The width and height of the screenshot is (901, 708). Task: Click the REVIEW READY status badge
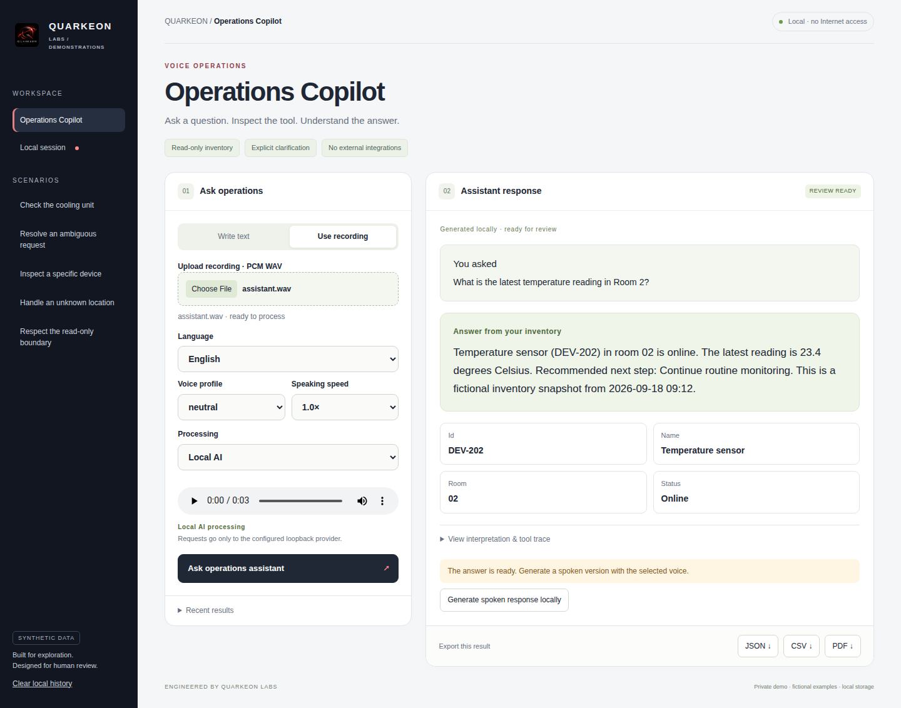(x=833, y=191)
